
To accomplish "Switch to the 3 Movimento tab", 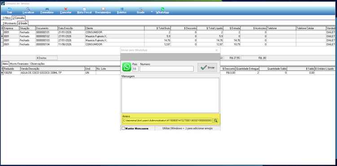I will 9,23.
